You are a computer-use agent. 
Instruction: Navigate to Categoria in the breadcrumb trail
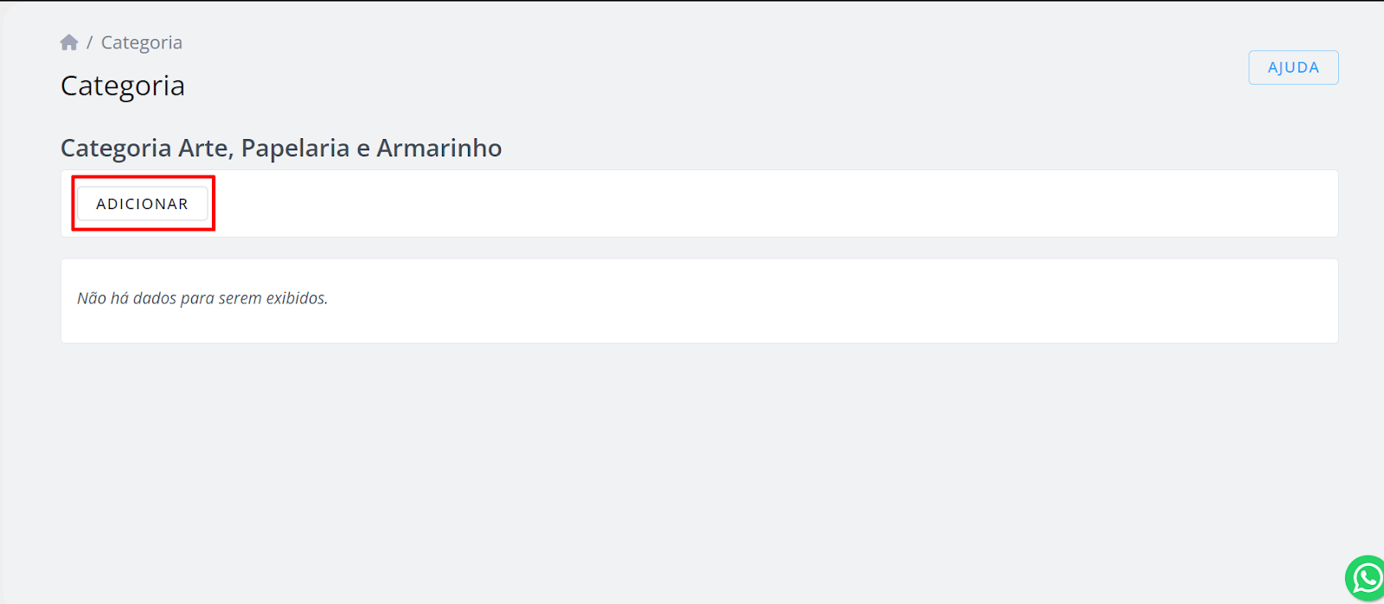point(142,42)
